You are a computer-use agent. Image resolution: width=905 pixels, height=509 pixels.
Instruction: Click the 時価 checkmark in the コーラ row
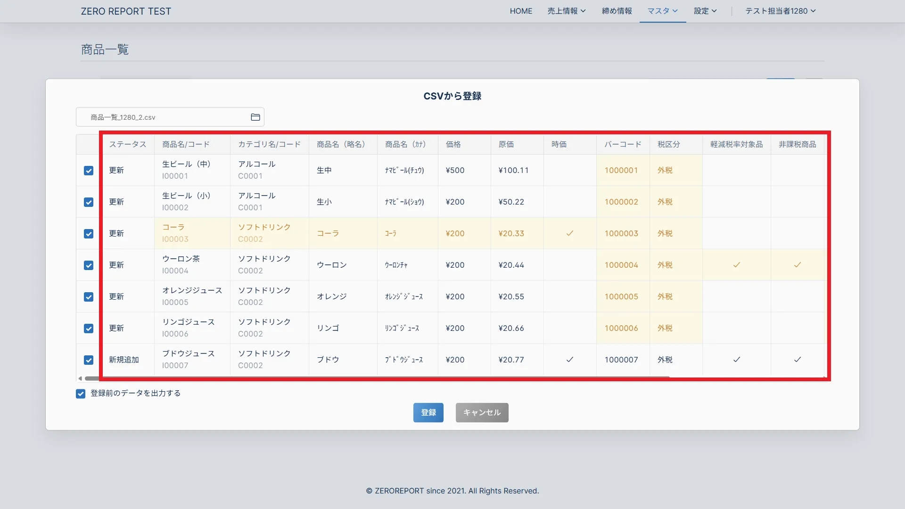[569, 233]
